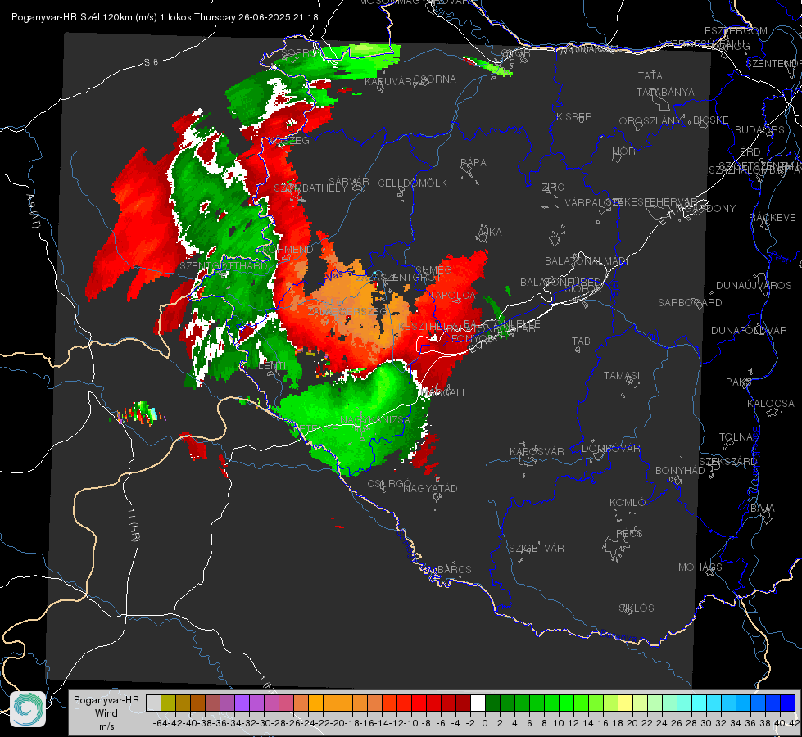The height and width of the screenshot is (737, 802).
Task: Click the CELLDOMOLK city label
Action: pos(412,183)
